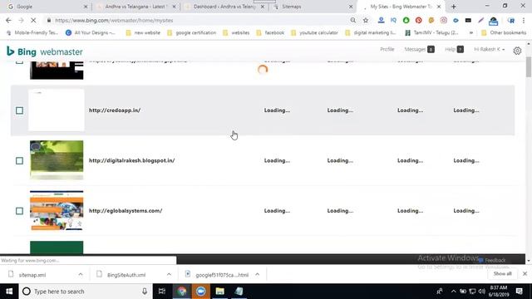Screen dimensions: 532x299
Task: Open the blue person extension icon
Action: (381, 20)
